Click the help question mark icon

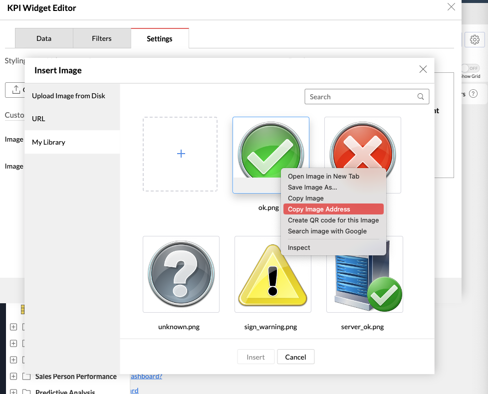point(473,94)
